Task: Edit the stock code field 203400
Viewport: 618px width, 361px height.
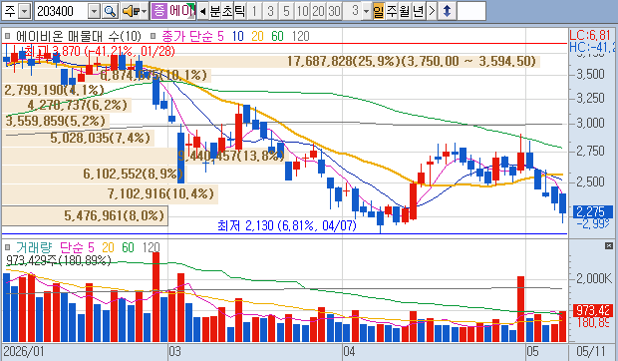Action: tap(61, 11)
